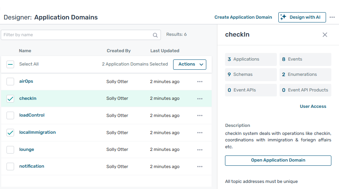Click the Filter by name input field

point(76,35)
